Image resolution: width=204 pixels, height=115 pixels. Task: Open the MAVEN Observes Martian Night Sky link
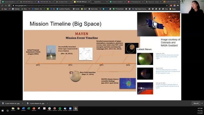[x=167, y=57]
